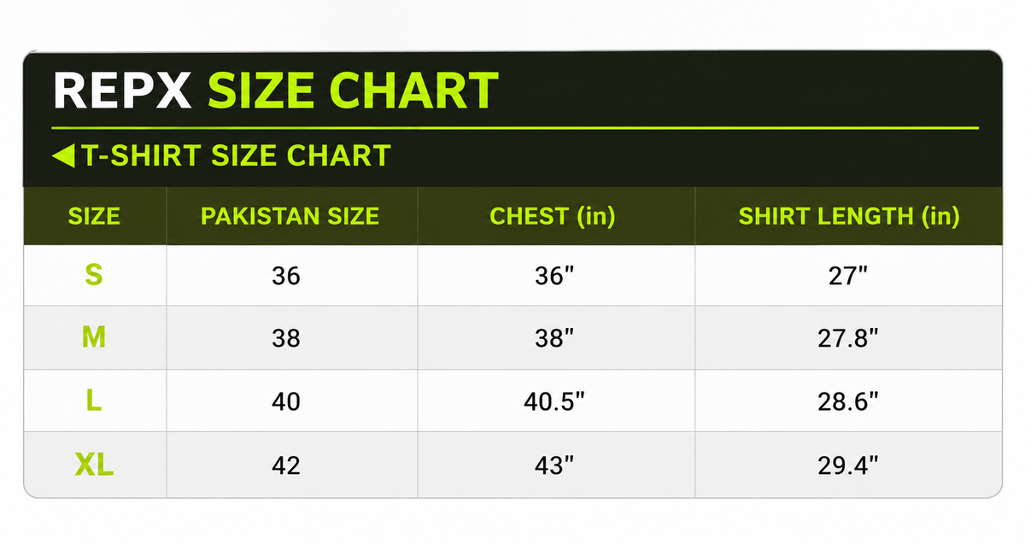This screenshot has height=544, width=1025.
Task: Click the triangle arrow beside T-SHIRT SIZE CHART
Action: click(63, 156)
